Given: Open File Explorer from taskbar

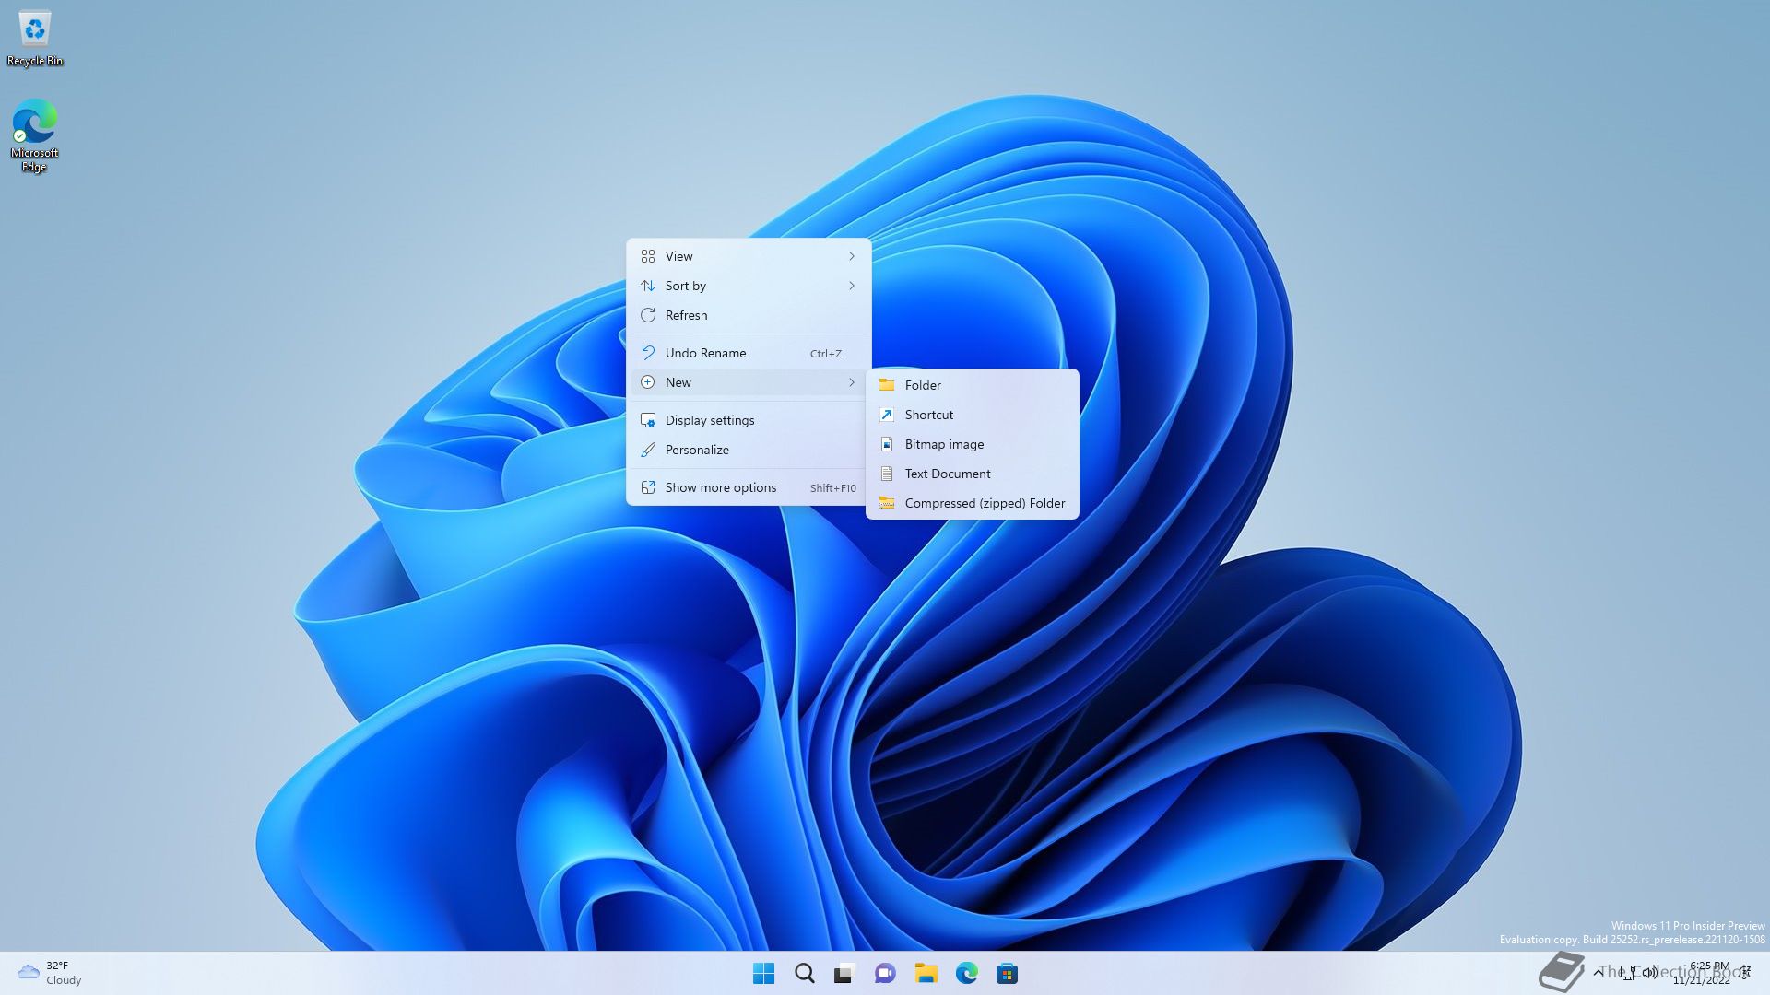Looking at the screenshot, I should pyautogui.click(x=926, y=973).
